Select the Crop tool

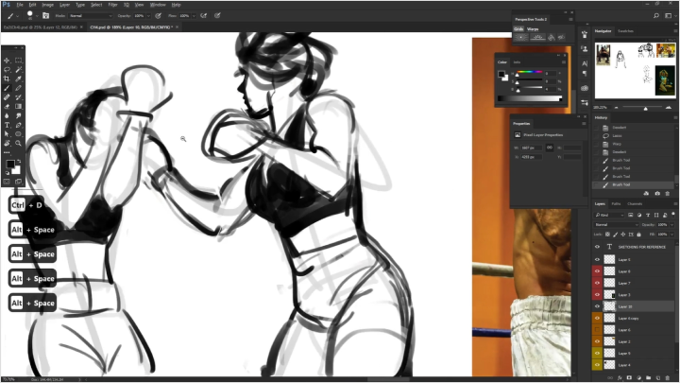tap(8, 78)
